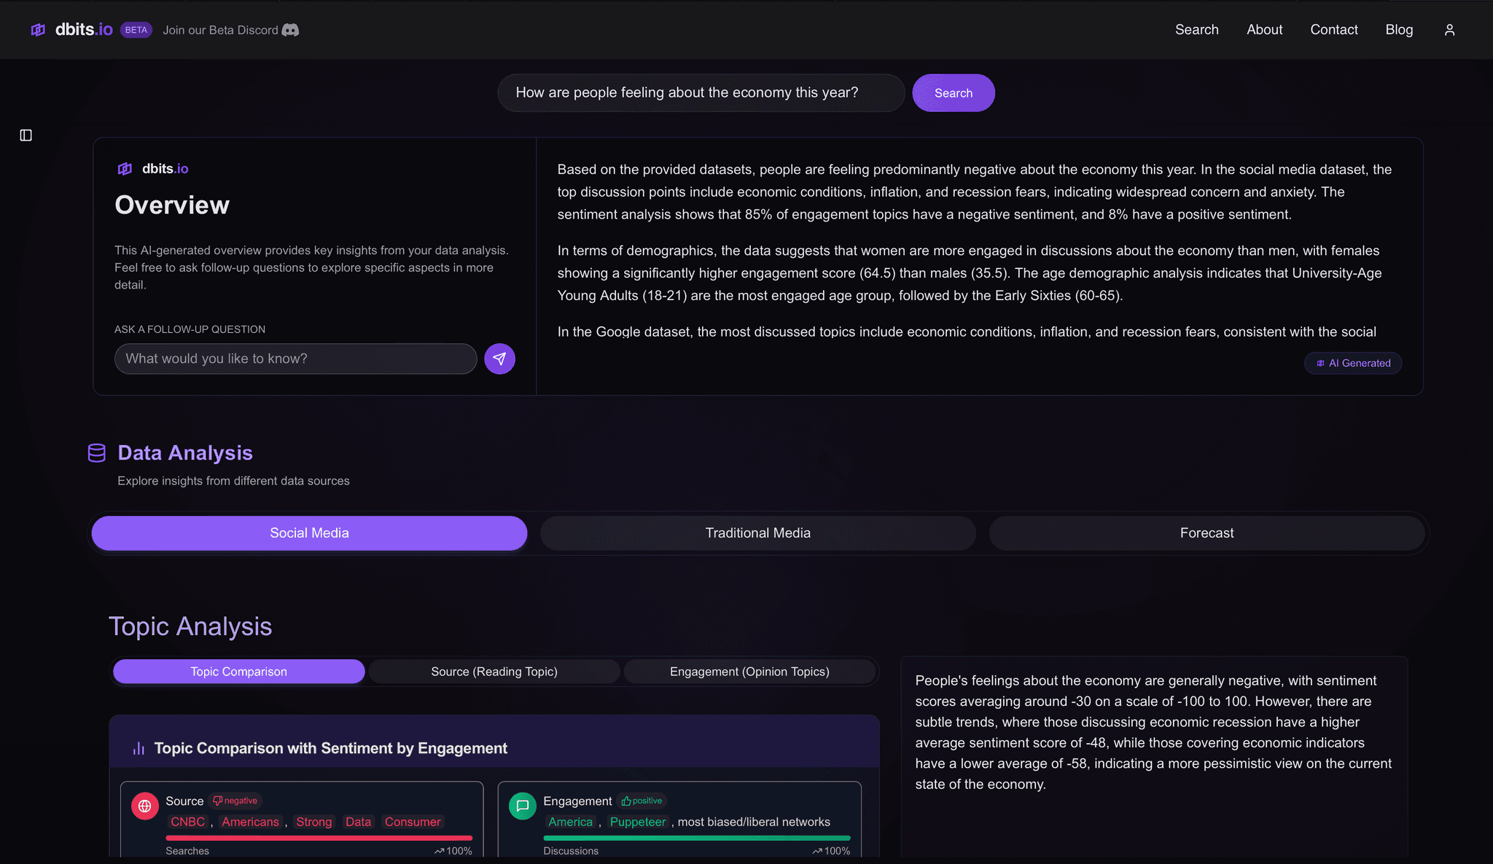This screenshot has width=1493, height=864.
Task: Open the Discord icon in the header
Action: coord(291,30)
